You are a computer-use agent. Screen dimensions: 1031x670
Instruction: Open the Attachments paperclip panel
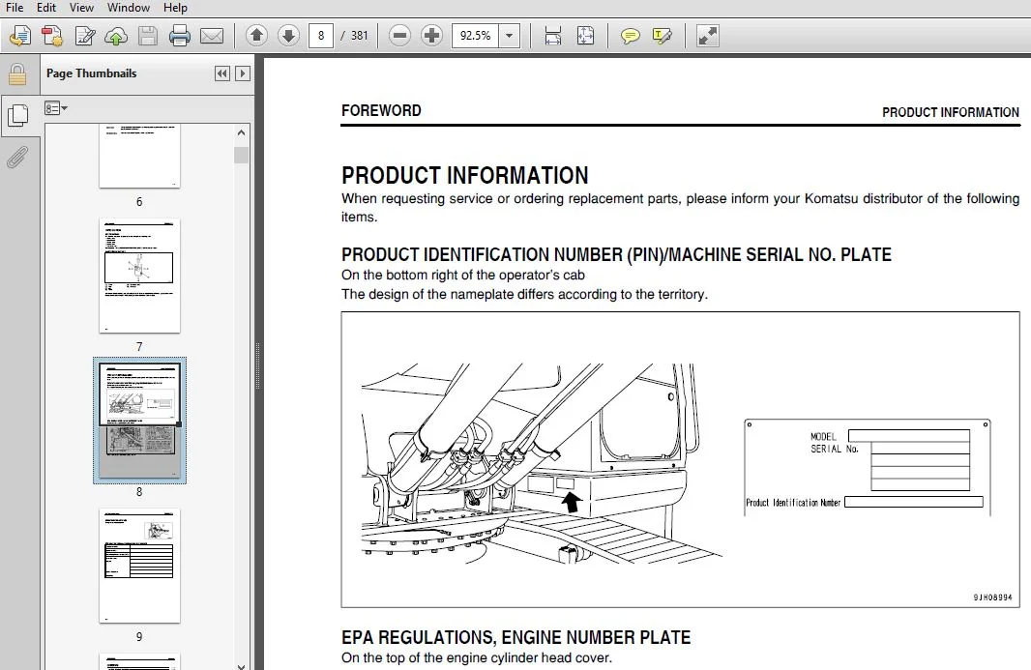[17, 157]
